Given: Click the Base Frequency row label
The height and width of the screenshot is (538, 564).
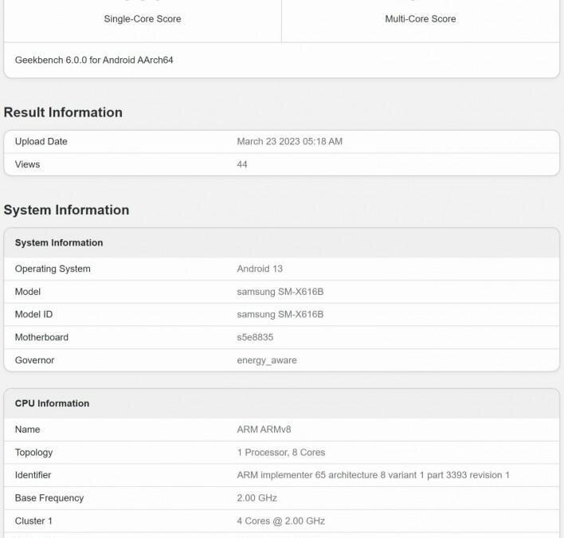Looking at the screenshot, I should tap(49, 498).
